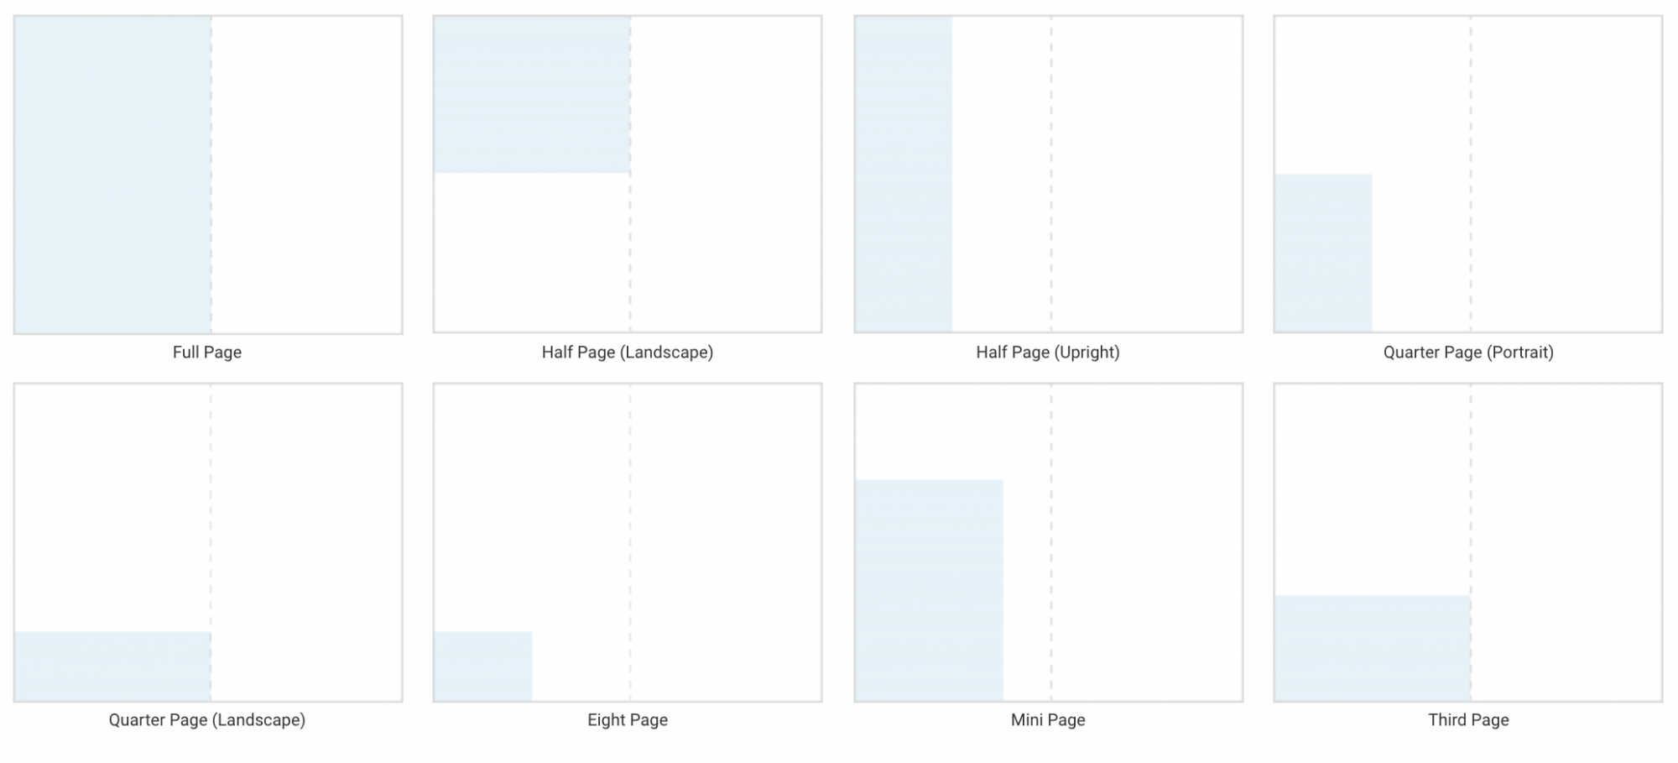Pick the Mini Page layout preview
This screenshot has height=763, width=1678.
coord(1049,542)
